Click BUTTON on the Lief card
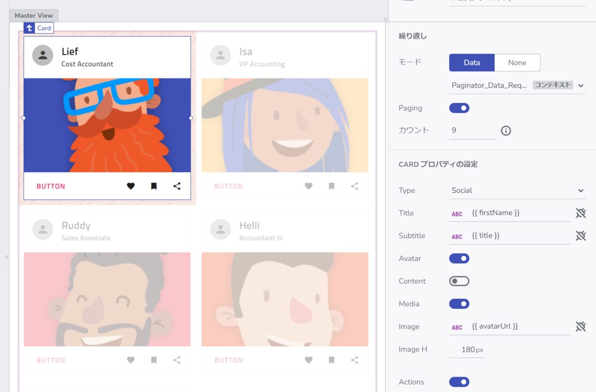This screenshot has height=392, width=596. point(51,187)
